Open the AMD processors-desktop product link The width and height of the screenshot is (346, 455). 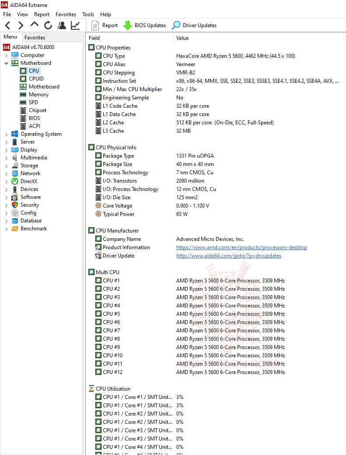pos(241,247)
